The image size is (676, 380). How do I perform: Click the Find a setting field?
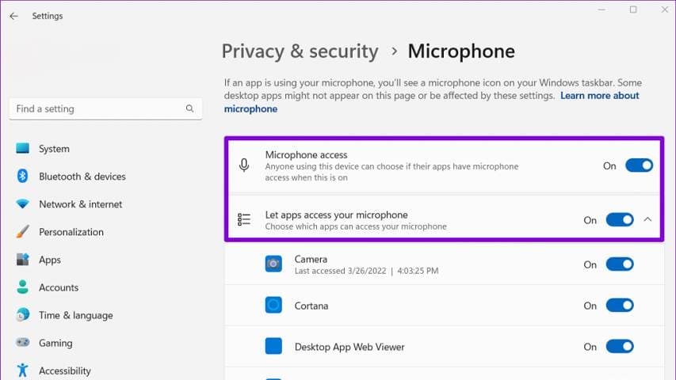pos(105,109)
